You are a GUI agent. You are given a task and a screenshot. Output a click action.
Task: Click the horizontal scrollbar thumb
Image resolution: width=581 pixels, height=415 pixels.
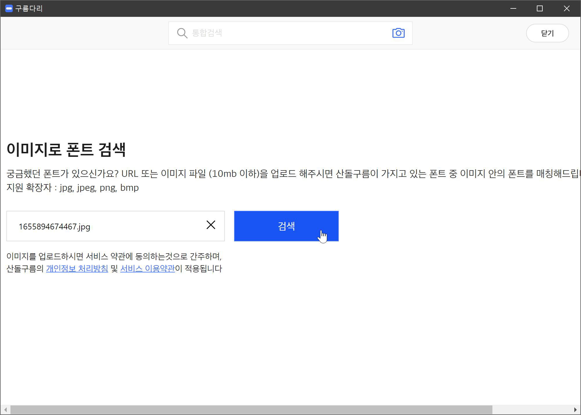[x=251, y=410]
